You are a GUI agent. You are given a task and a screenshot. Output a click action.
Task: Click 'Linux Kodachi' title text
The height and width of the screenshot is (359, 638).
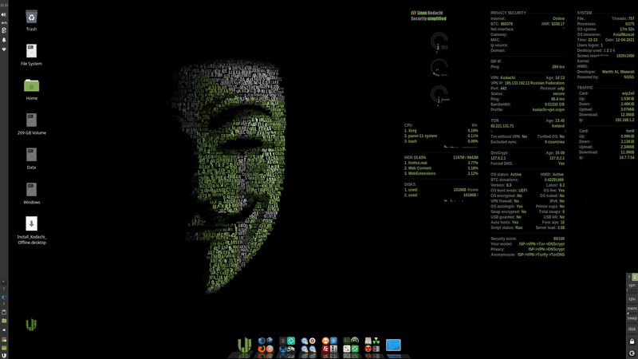point(430,13)
